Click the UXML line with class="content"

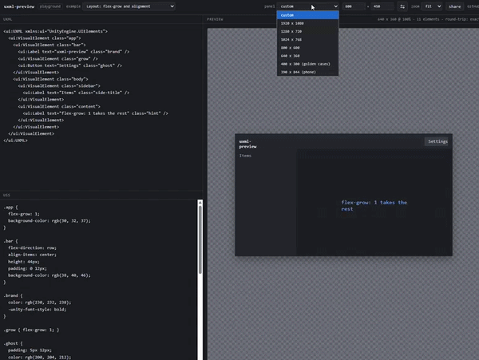(x=59, y=107)
